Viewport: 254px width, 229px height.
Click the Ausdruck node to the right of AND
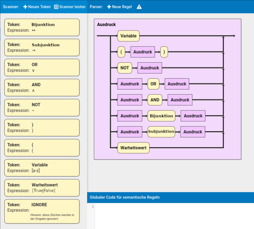pos(180,100)
